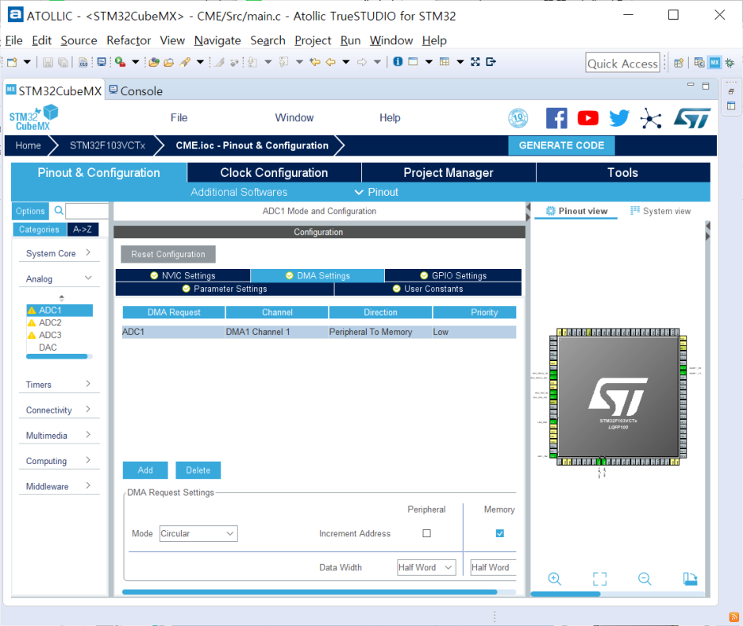Click the Open Perspective icon
743x626 pixels.
679,63
